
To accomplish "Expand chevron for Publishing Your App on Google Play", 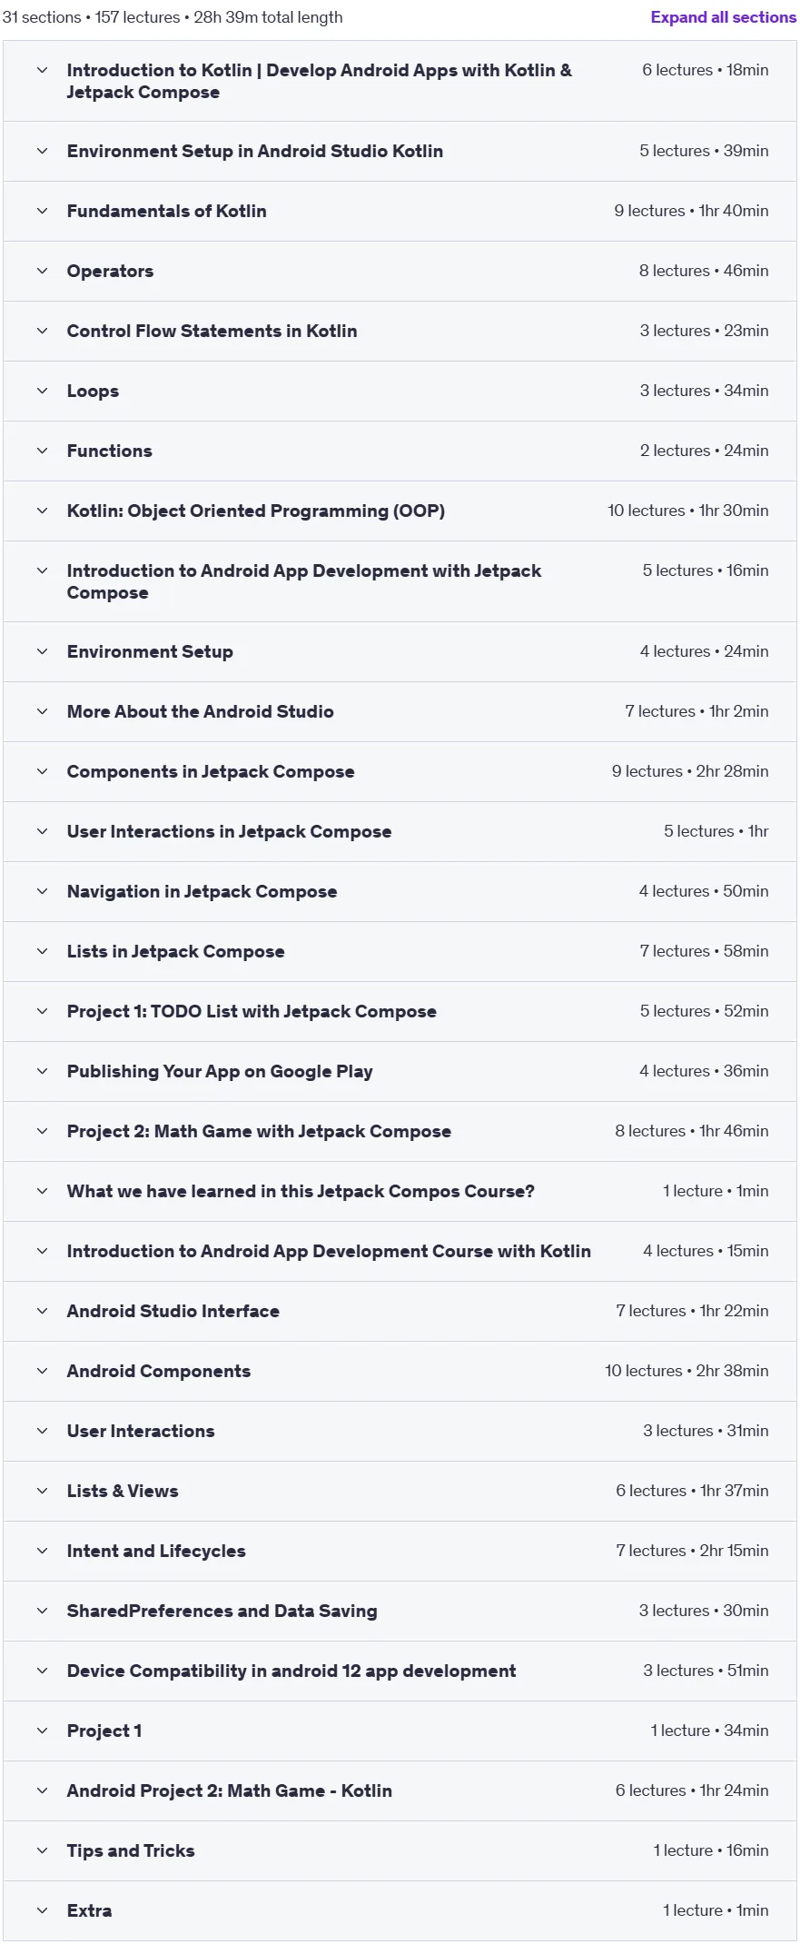I will point(42,1071).
